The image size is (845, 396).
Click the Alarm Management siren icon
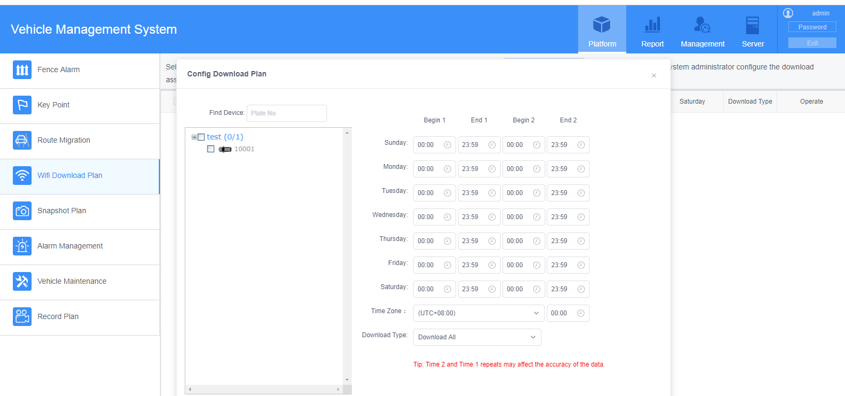coord(22,246)
